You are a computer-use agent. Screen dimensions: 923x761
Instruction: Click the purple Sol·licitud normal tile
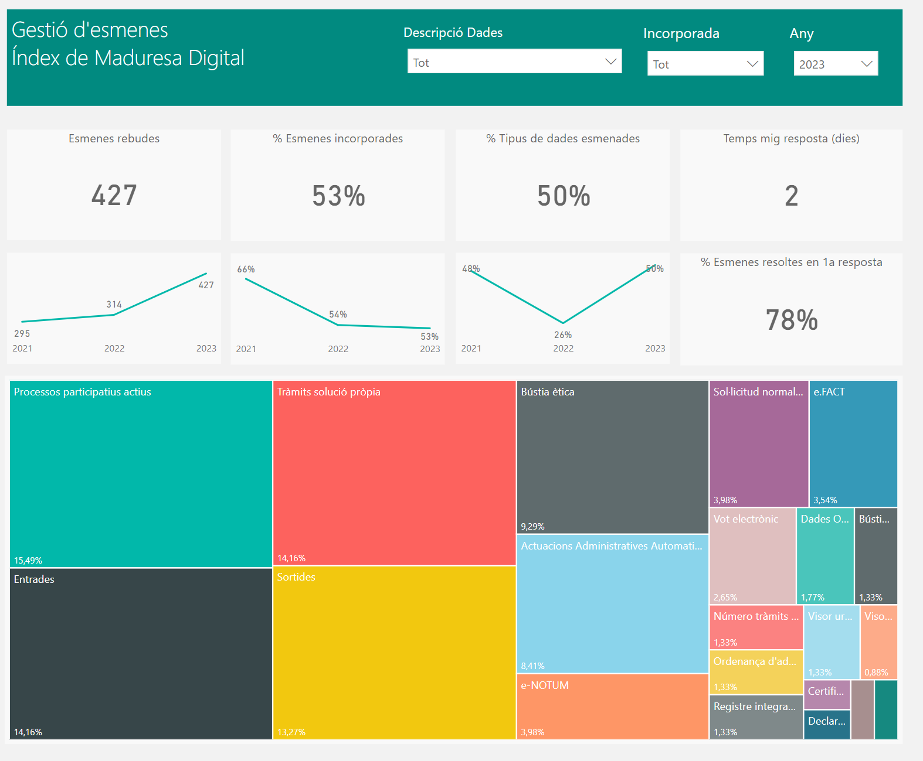click(758, 443)
